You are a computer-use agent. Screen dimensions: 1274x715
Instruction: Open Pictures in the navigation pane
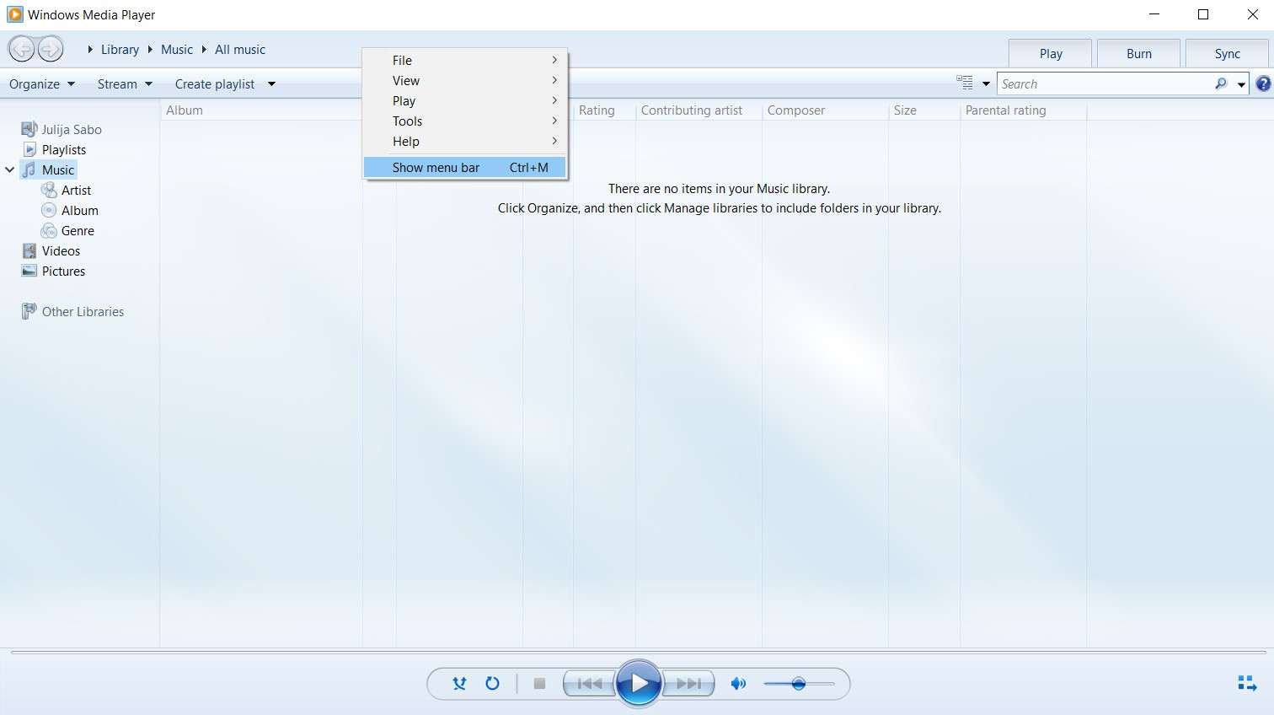pyautogui.click(x=64, y=271)
